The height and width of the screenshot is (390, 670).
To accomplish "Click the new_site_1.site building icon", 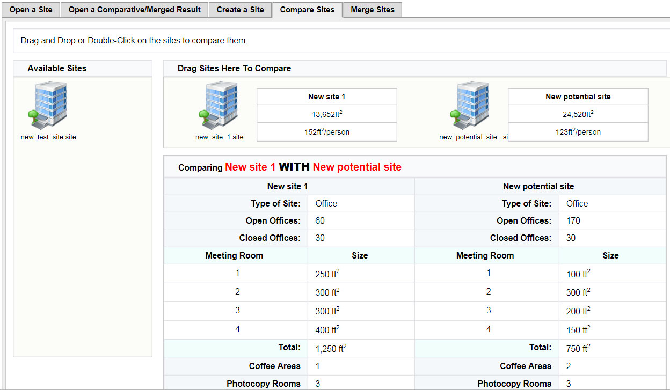I will [x=219, y=105].
